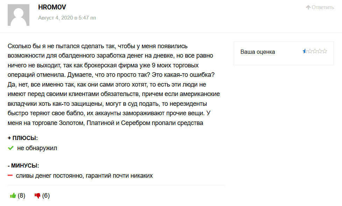The image size is (342, 206).
Task: Set rating with the fourth star
Action: pyautogui.click(x=320, y=51)
